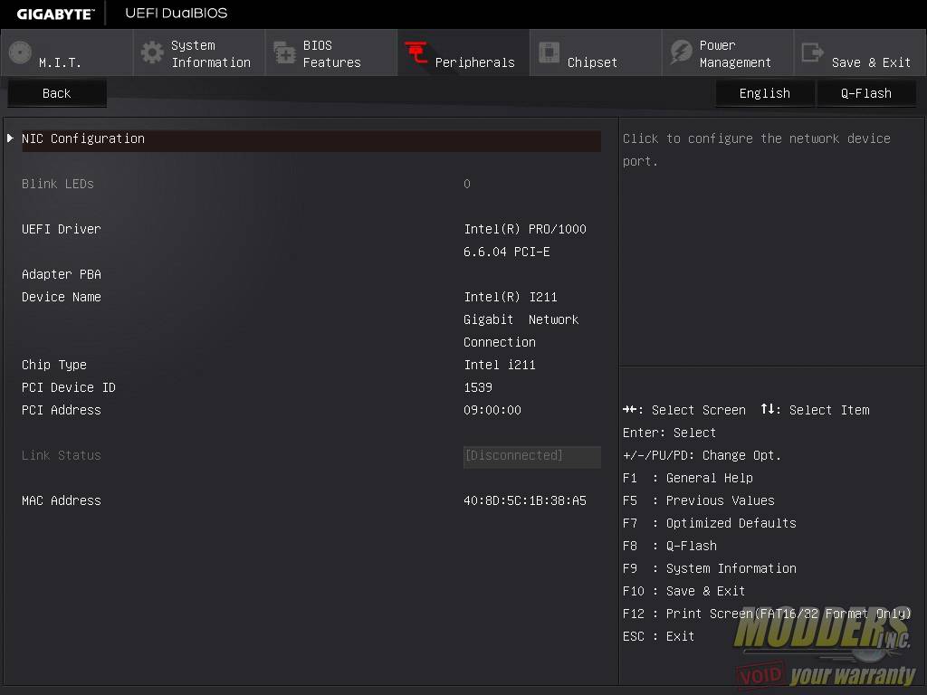Click the Blink LEDs value 0
The width and height of the screenshot is (927, 695).
(x=467, y=184)
